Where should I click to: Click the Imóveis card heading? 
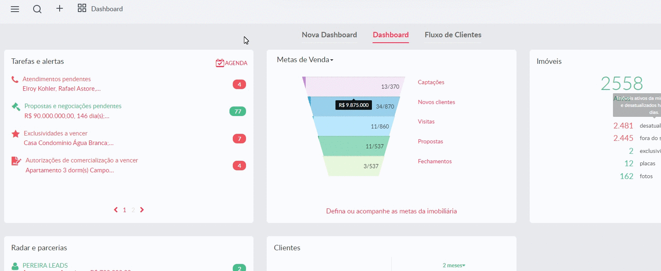coord(549,61)
